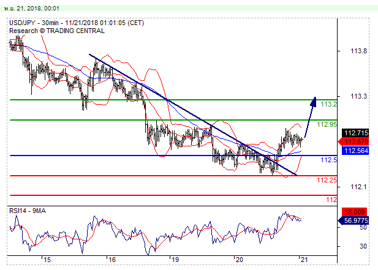The height and width of the screenshot is (270, 378).
Task: Click the blue 56.9775 RSI value tag
Action: tap(355, 221)
